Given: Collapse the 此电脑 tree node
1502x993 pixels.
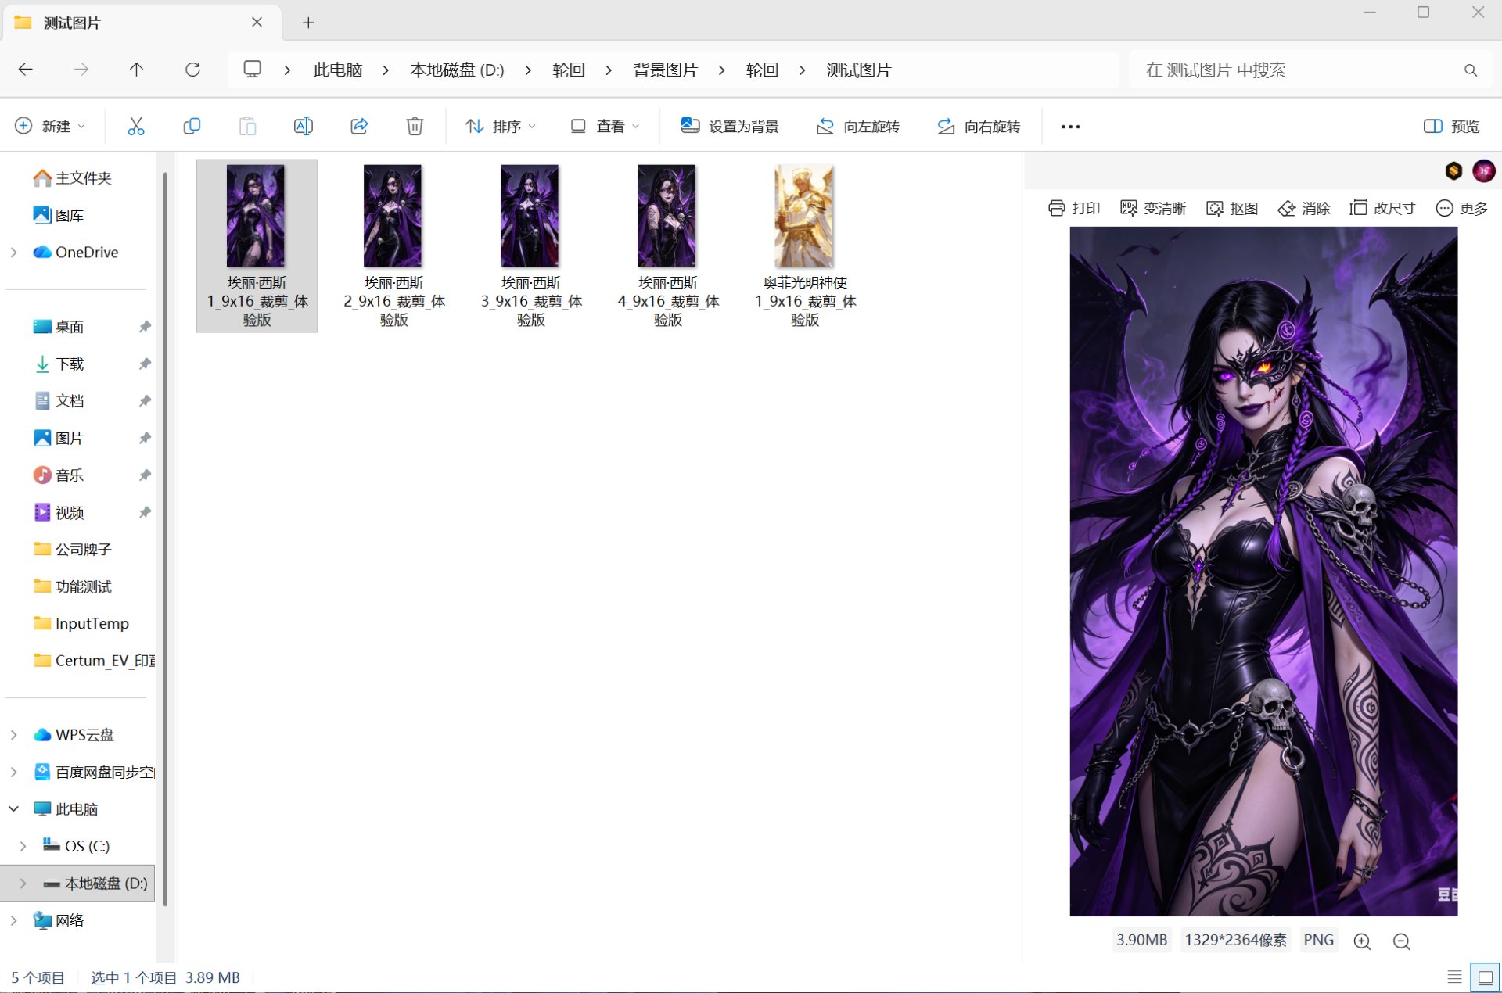Looking at the screenshot, I should click(x=13, y=808).
